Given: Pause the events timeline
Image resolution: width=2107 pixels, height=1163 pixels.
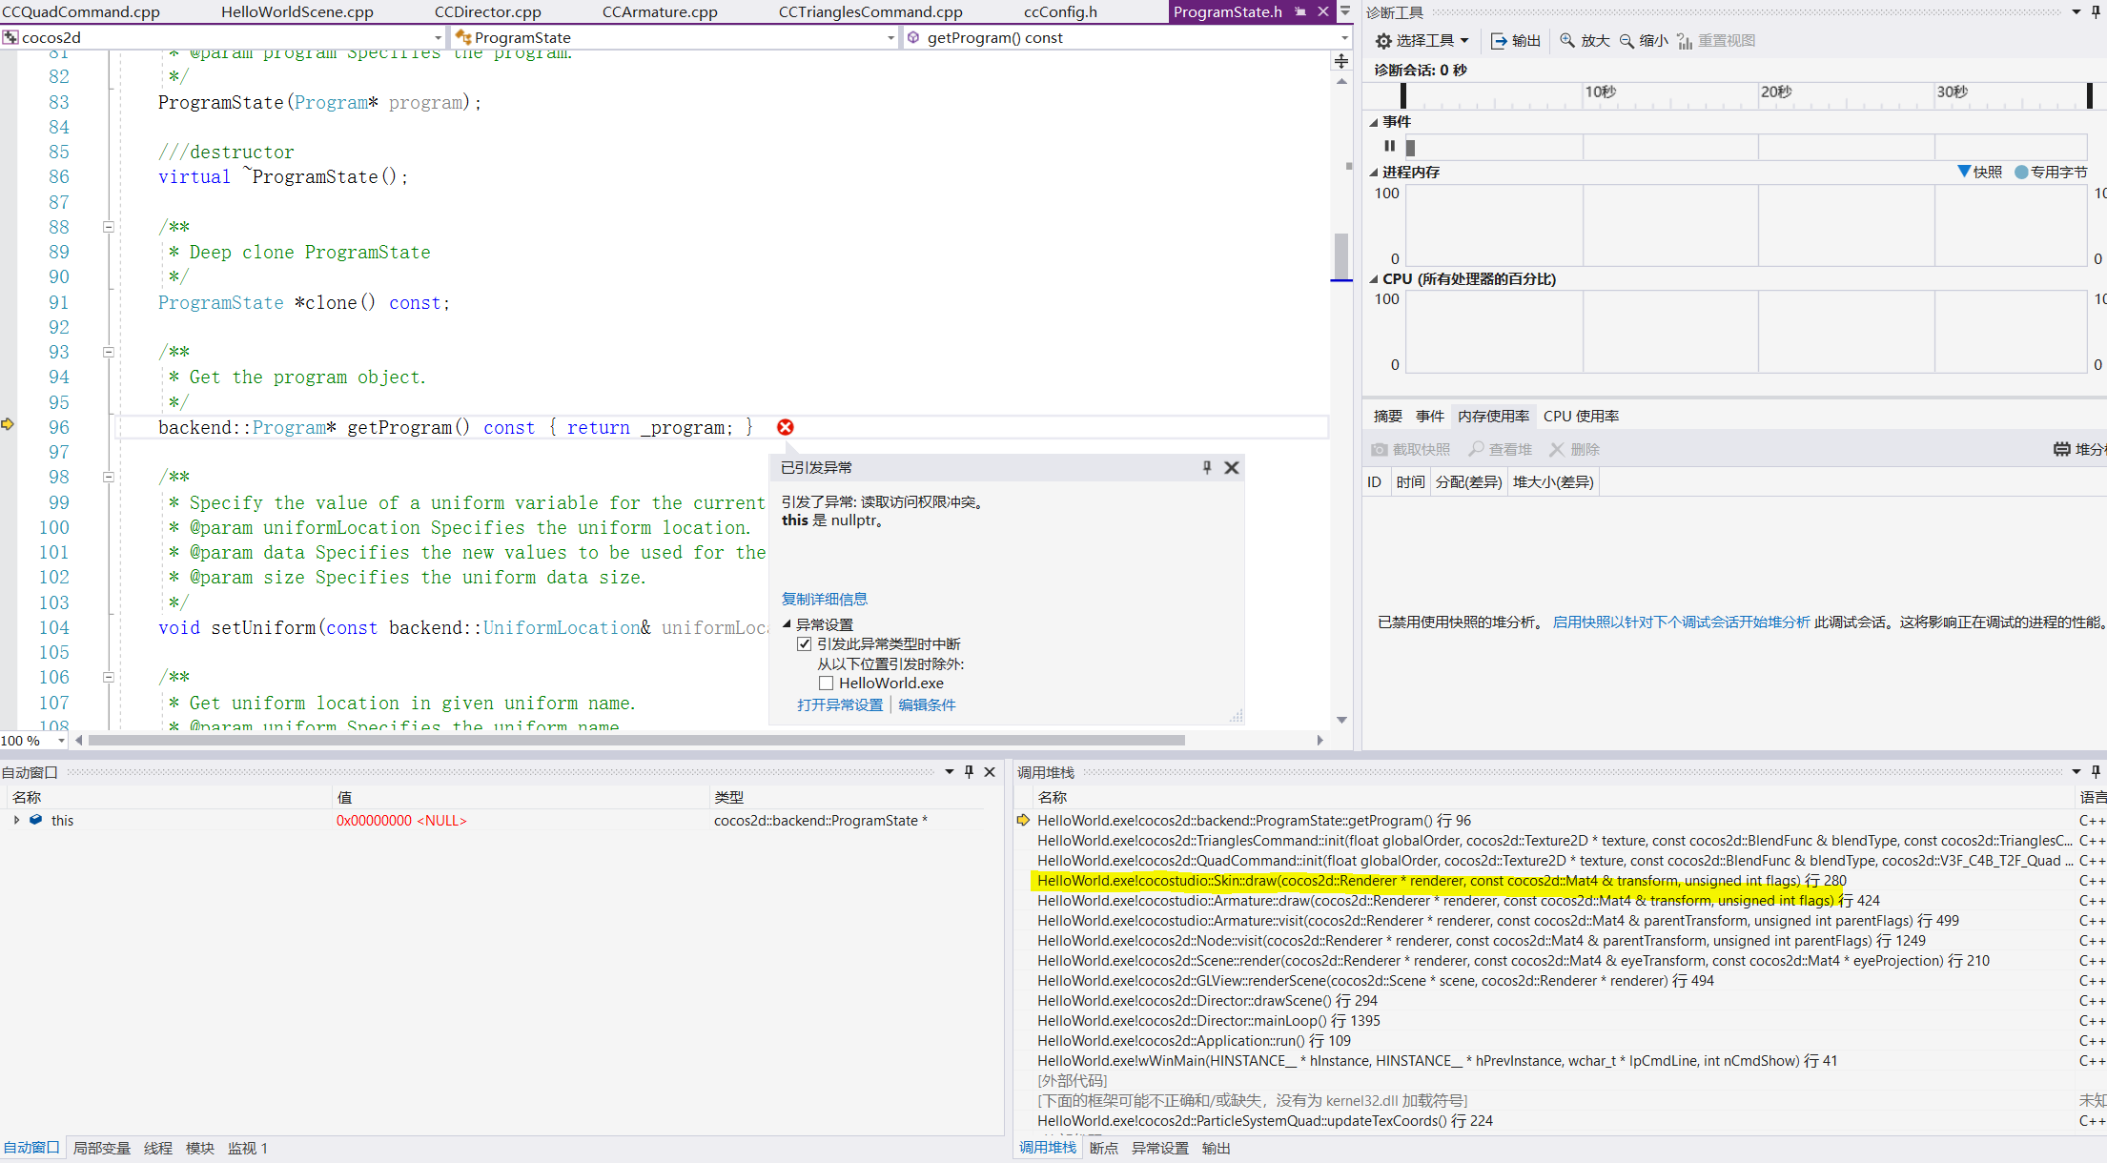Looking at the screenshot, I should point(1389,146).
